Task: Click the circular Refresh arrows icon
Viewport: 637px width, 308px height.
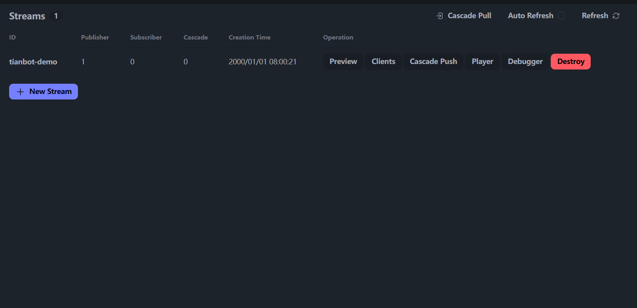Action: [x=616, y=16]
